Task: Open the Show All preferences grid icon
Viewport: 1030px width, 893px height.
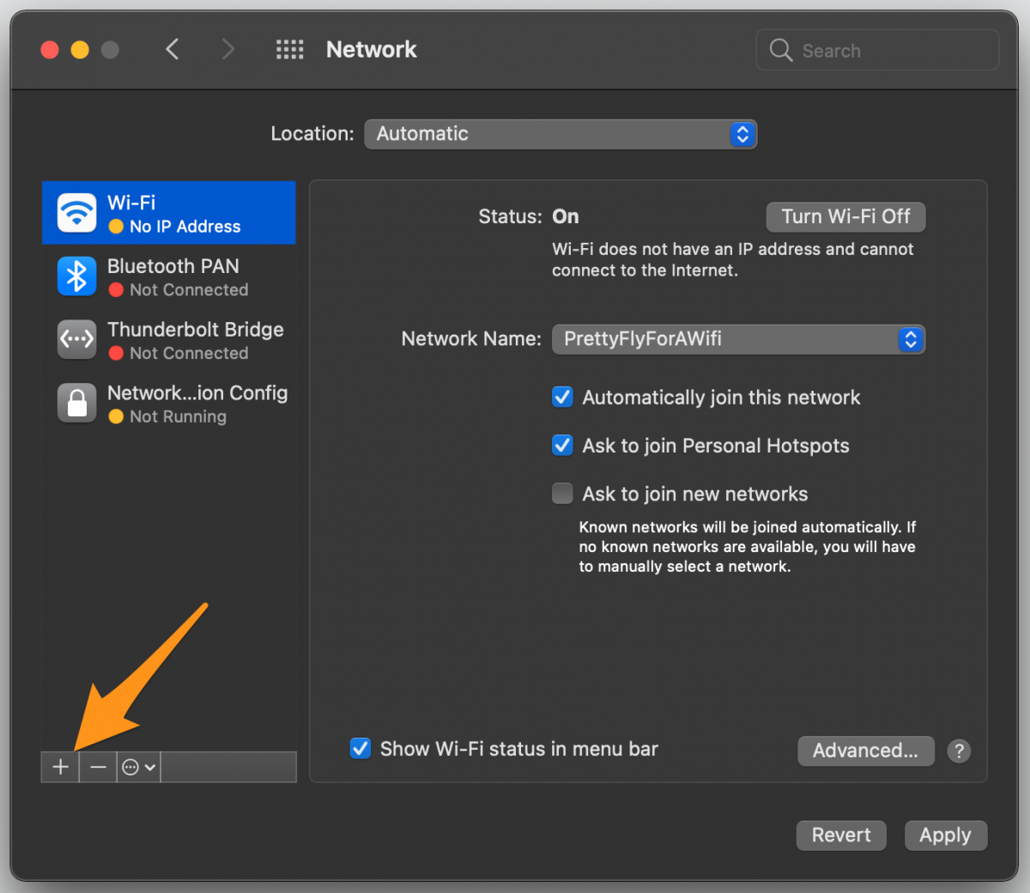Action: tap(289, 49)
